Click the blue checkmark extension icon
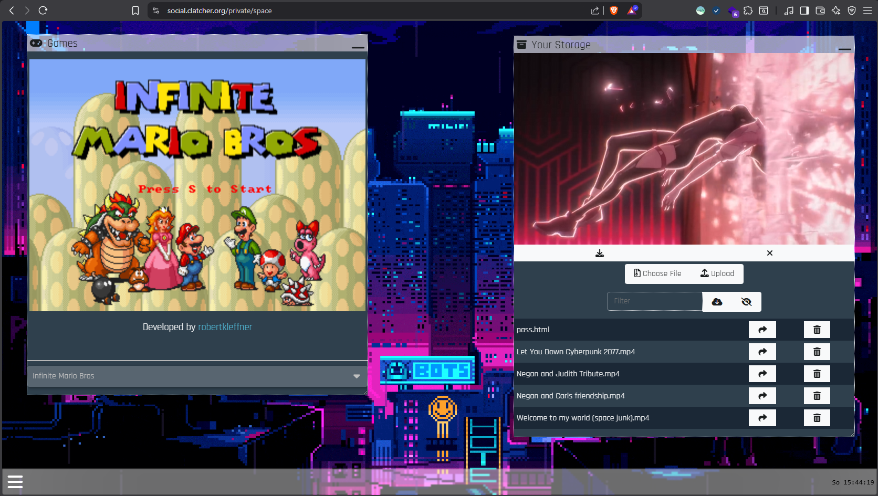Screen dimensions: 878x496 [716, 10]
